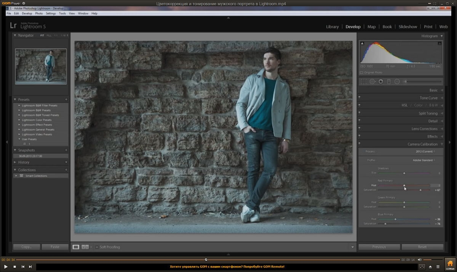
Task: Open toolbar options dropdown arrow
Action: [353, 247]
